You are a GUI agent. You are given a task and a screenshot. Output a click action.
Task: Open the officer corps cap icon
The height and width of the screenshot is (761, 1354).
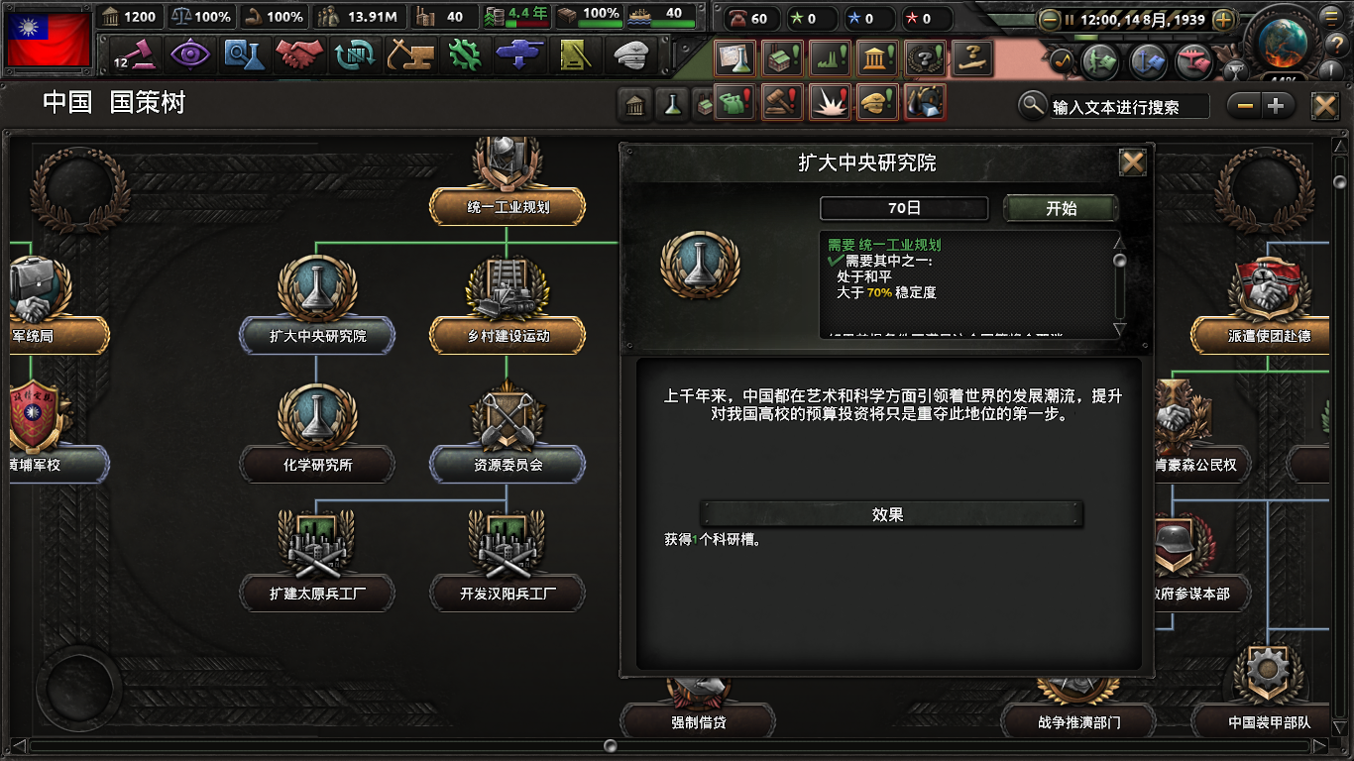tap(628, 54)
